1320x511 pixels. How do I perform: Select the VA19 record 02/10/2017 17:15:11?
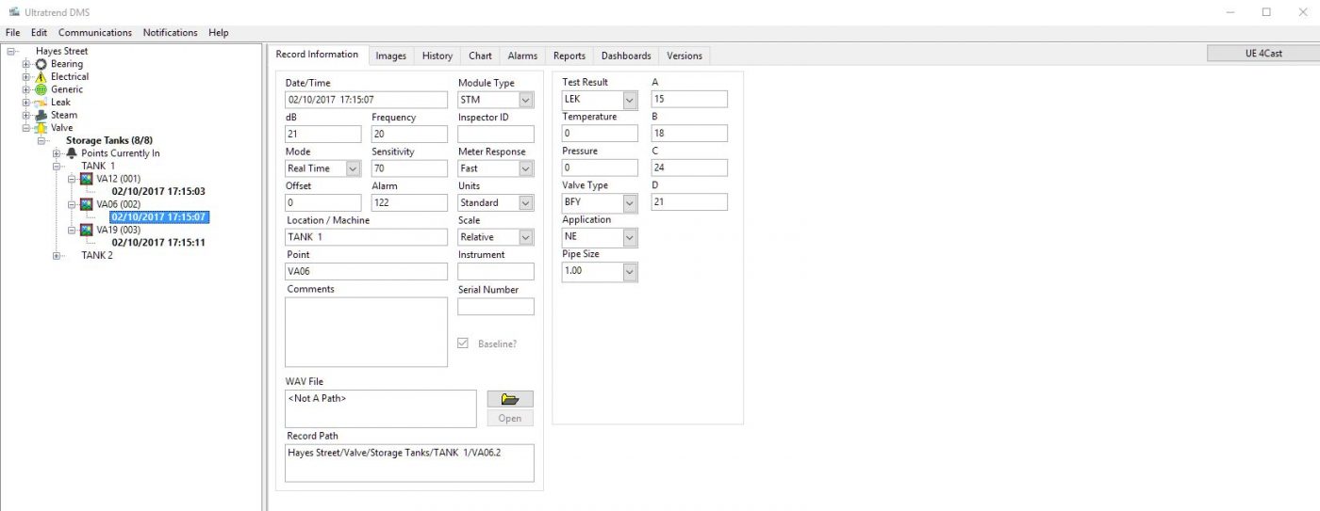[x=158, y=242]
